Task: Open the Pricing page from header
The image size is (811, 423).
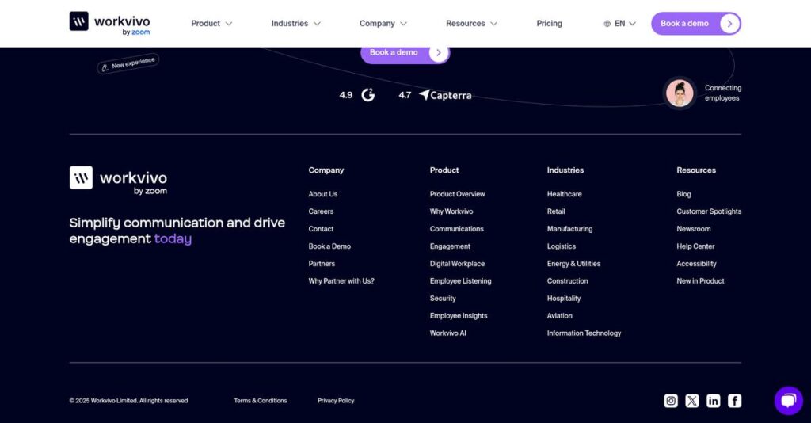Action: tap(550, 23)
